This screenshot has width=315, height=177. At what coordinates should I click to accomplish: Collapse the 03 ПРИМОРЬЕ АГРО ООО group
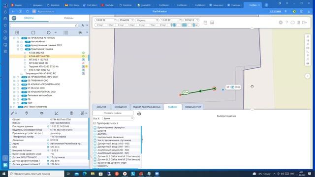pos(14,38)
